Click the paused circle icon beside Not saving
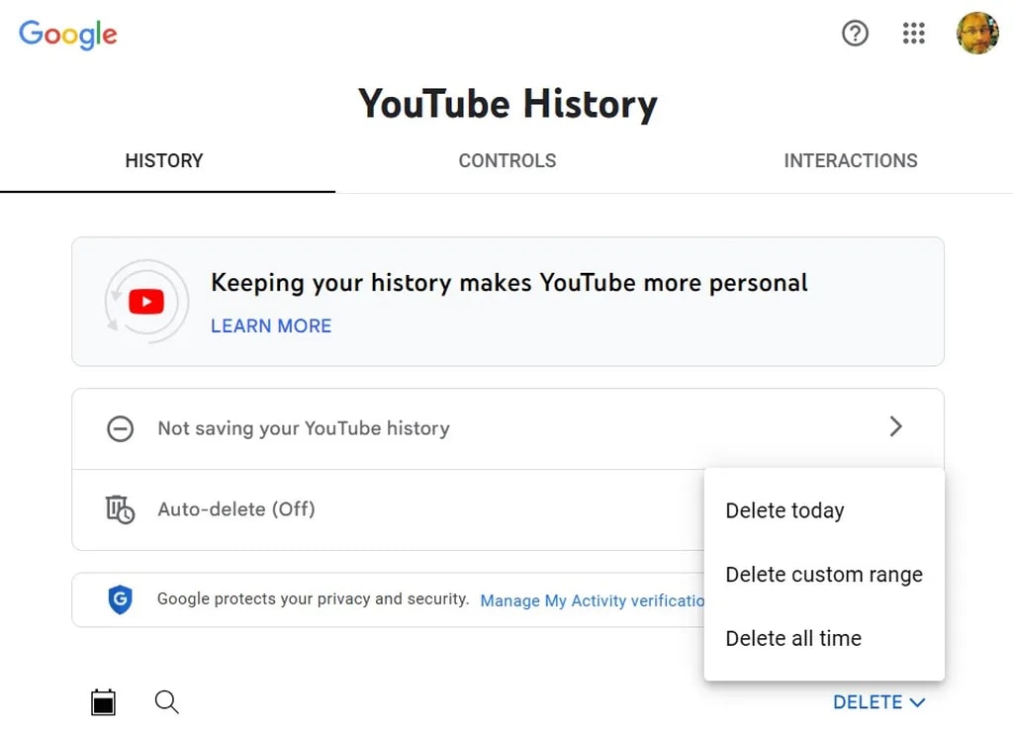Image resolution: width=1013 pixels, height=731 pixels. coord(120,428)
